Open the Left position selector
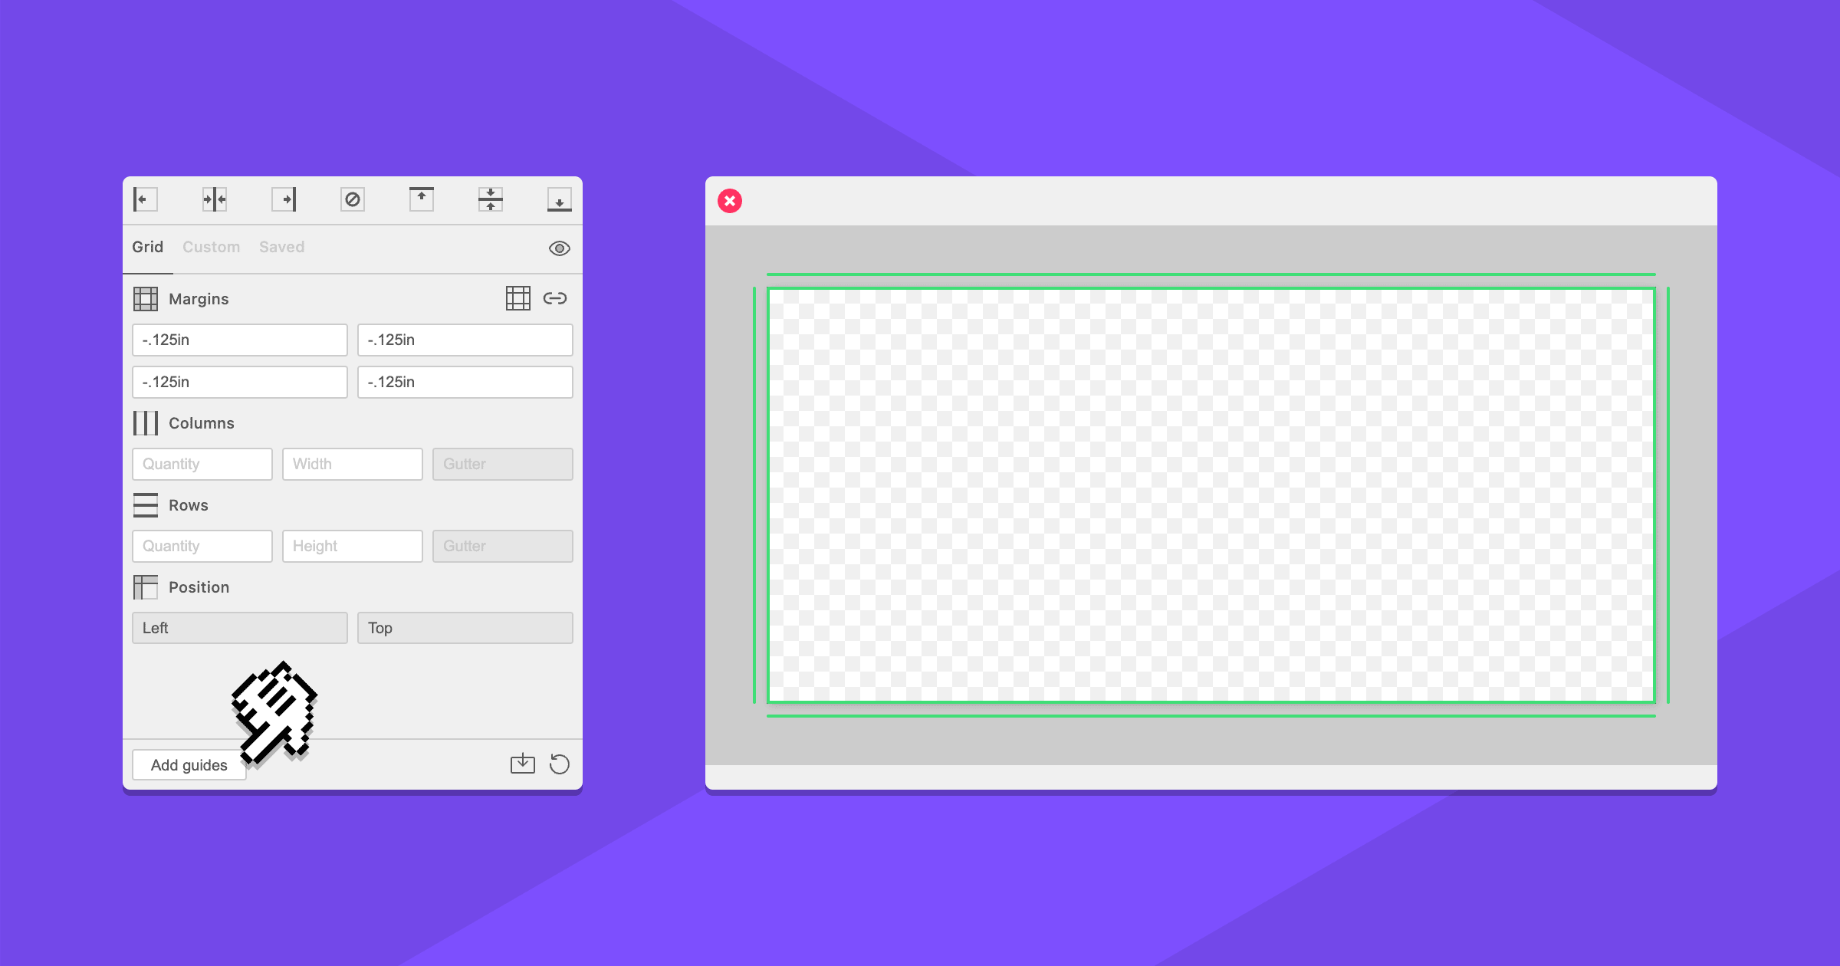This screenshot has height=966, width=1840. click(x=239, y=627)
